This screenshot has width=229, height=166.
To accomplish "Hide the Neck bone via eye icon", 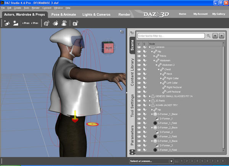I will (139, 74).
